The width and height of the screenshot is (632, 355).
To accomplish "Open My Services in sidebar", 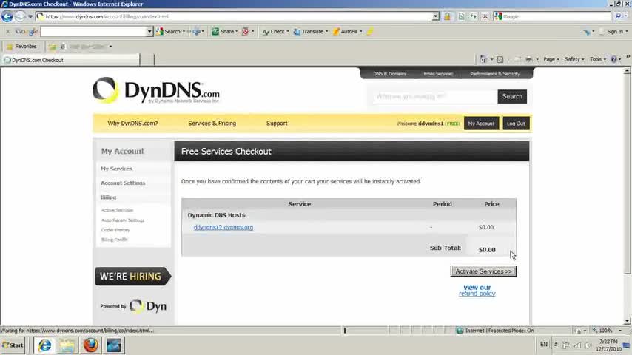I will pyautogui.click(x=116, y=169).
